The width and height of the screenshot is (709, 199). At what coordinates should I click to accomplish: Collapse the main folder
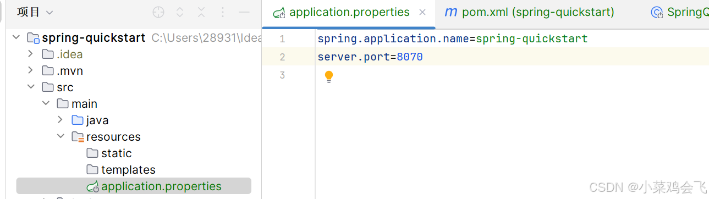click(x=46, y=104)
